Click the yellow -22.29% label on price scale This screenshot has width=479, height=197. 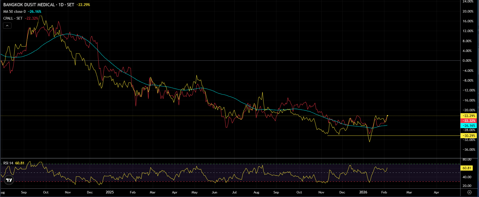click(469, 116)
